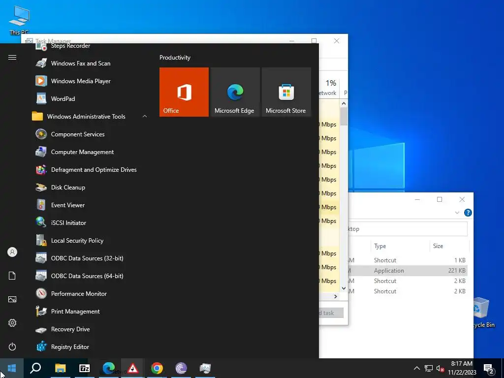Viewport: 504px width, 378px height.
Task: Open Documents from Start sidebar
Action: click(12, 276)
